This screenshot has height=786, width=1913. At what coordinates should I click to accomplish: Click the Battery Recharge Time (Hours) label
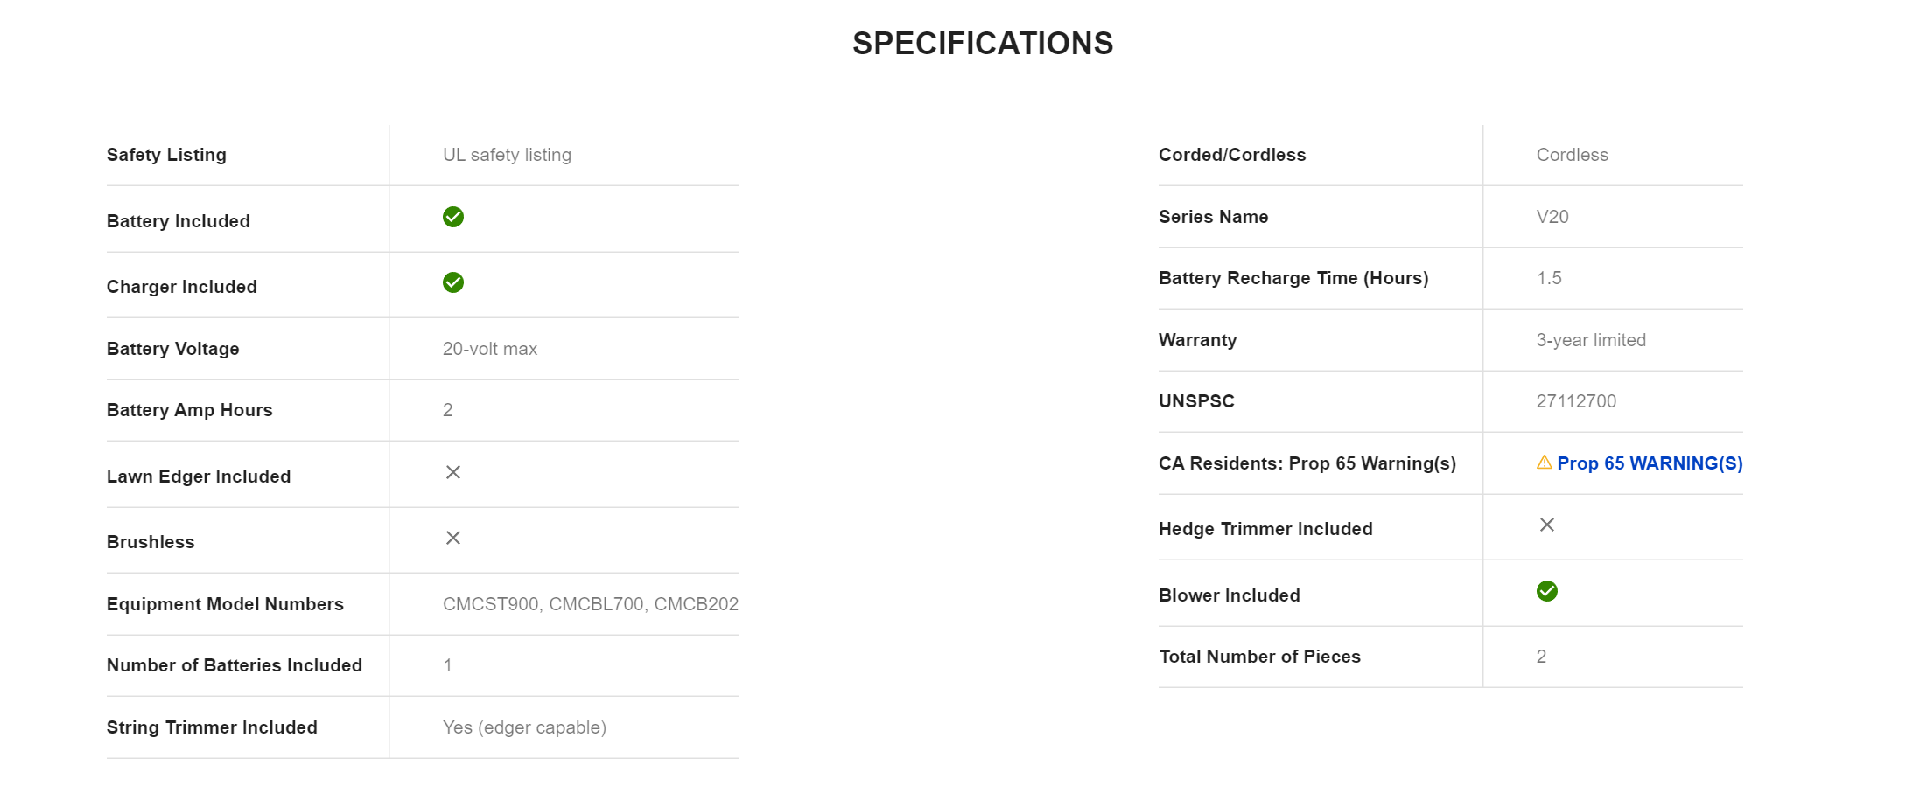click(1293, 278)
